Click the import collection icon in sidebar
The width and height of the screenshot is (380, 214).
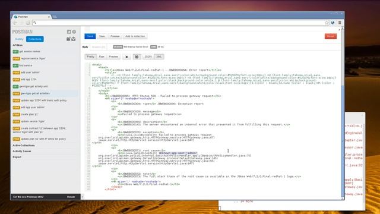pyautogui.click(x=74, y=39)
